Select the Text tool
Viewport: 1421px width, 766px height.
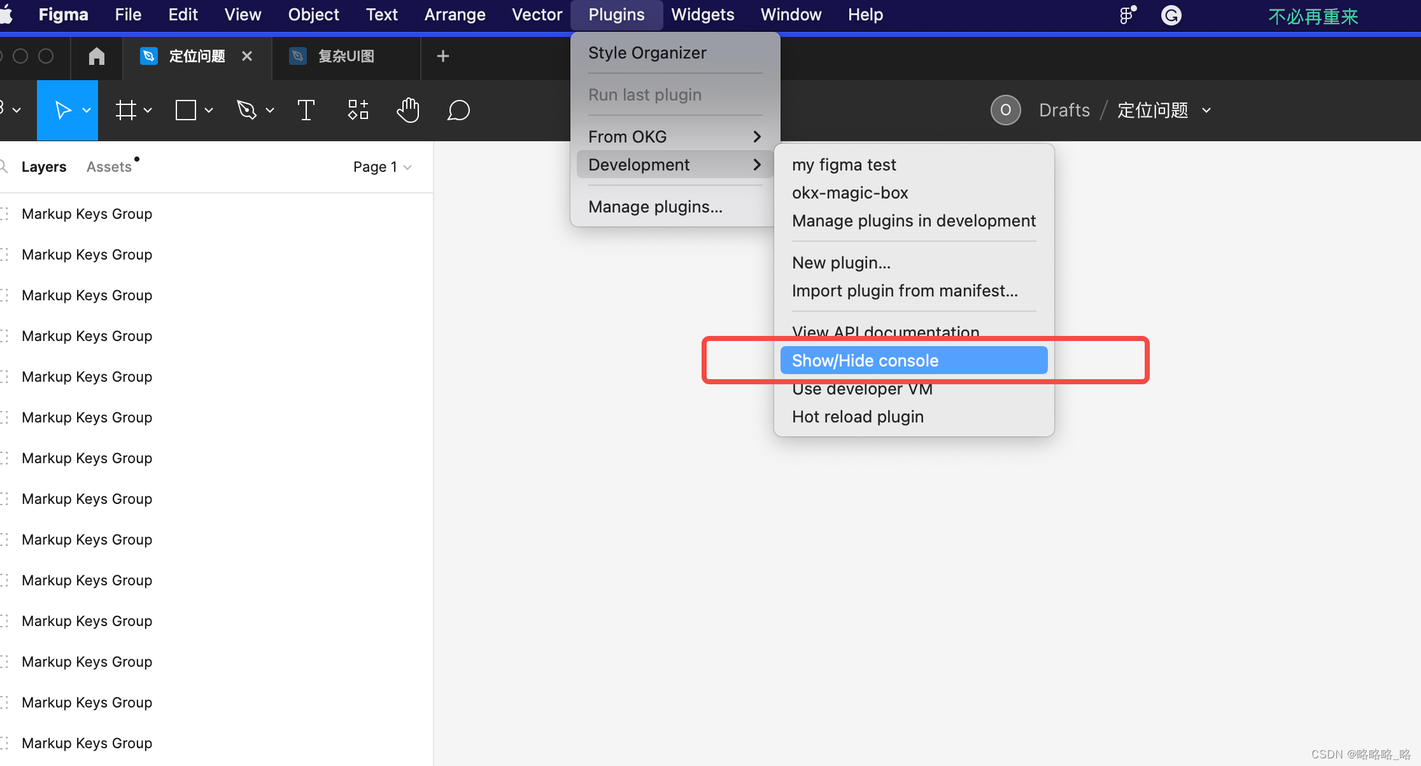pyautogui.click(x=306, y=110)
